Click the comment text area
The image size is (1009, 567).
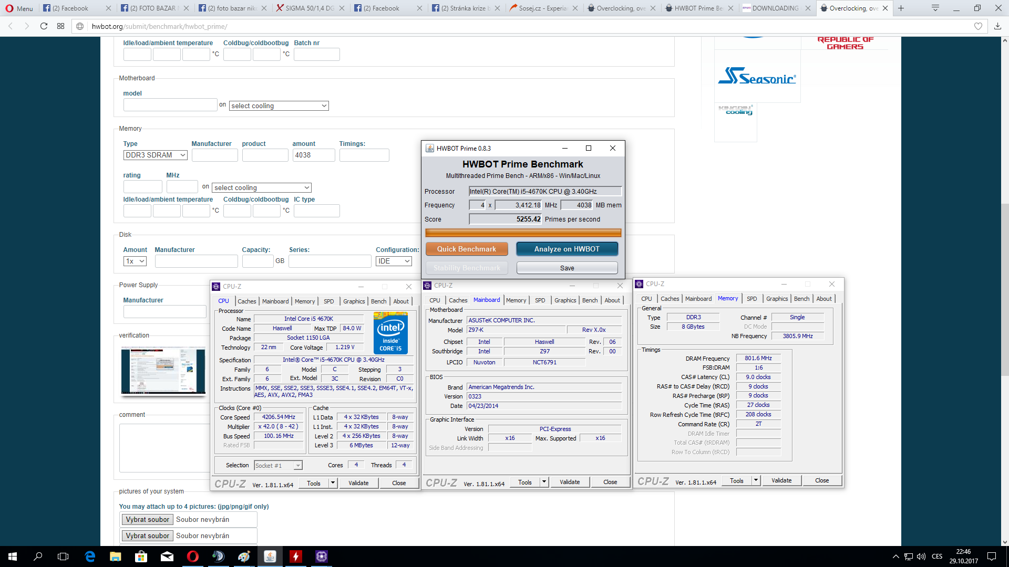point(165,448)
